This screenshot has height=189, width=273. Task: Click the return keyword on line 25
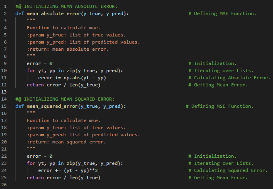click(35, 178)
